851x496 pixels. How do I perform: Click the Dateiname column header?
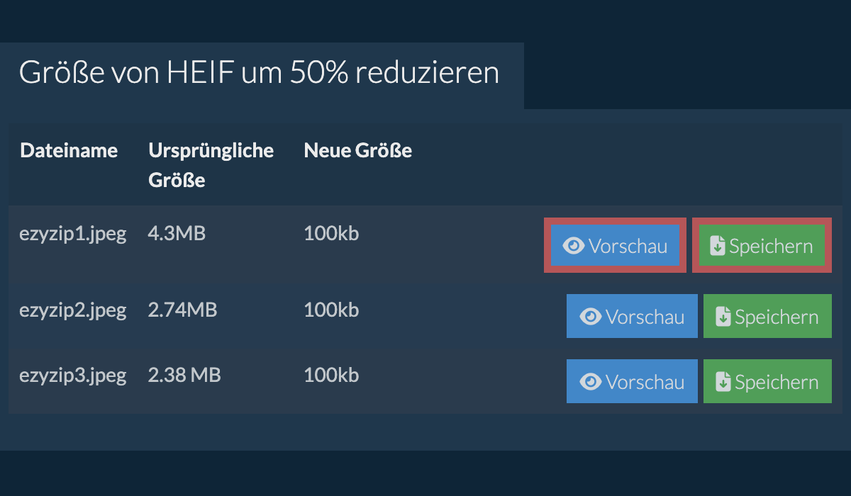click(69, 150)
